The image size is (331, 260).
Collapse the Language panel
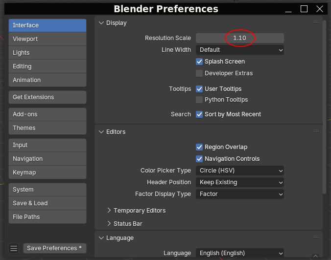pos(101,238)
